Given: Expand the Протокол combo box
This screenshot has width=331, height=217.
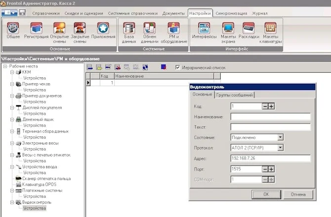Looking at the screenshot, I should (x=280, y=148).
